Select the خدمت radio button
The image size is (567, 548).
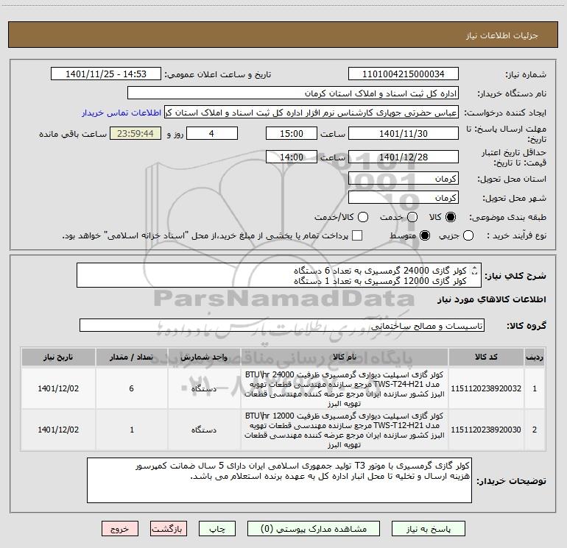point(412,217)
